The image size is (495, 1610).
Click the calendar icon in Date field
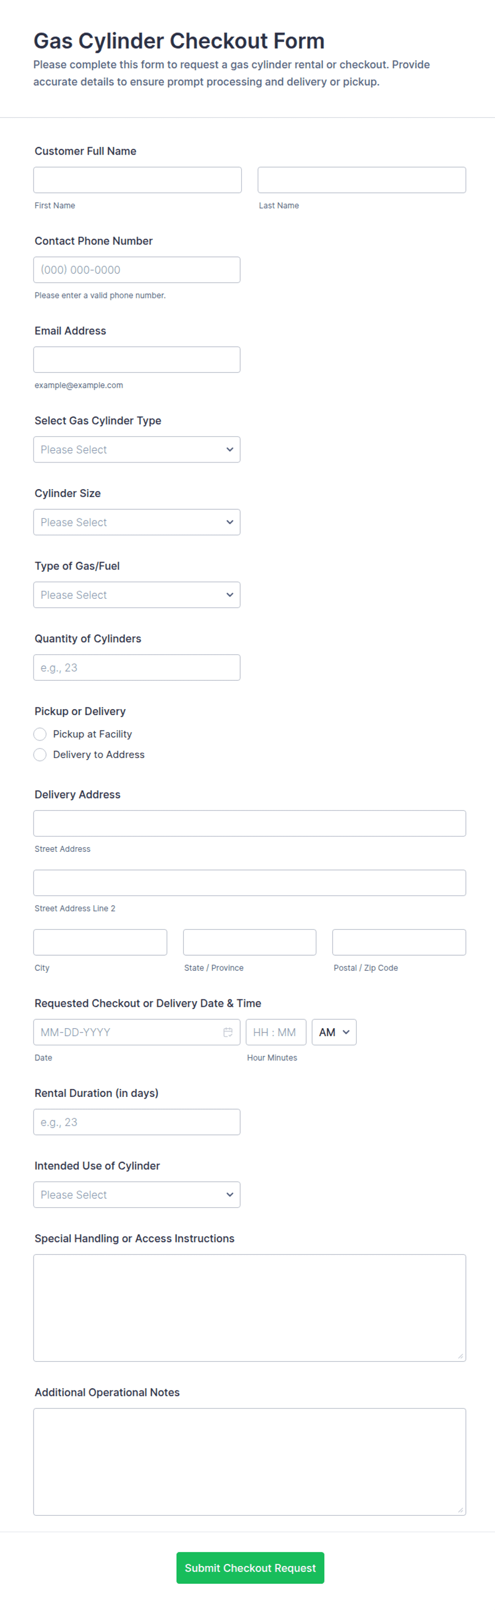228,1032
